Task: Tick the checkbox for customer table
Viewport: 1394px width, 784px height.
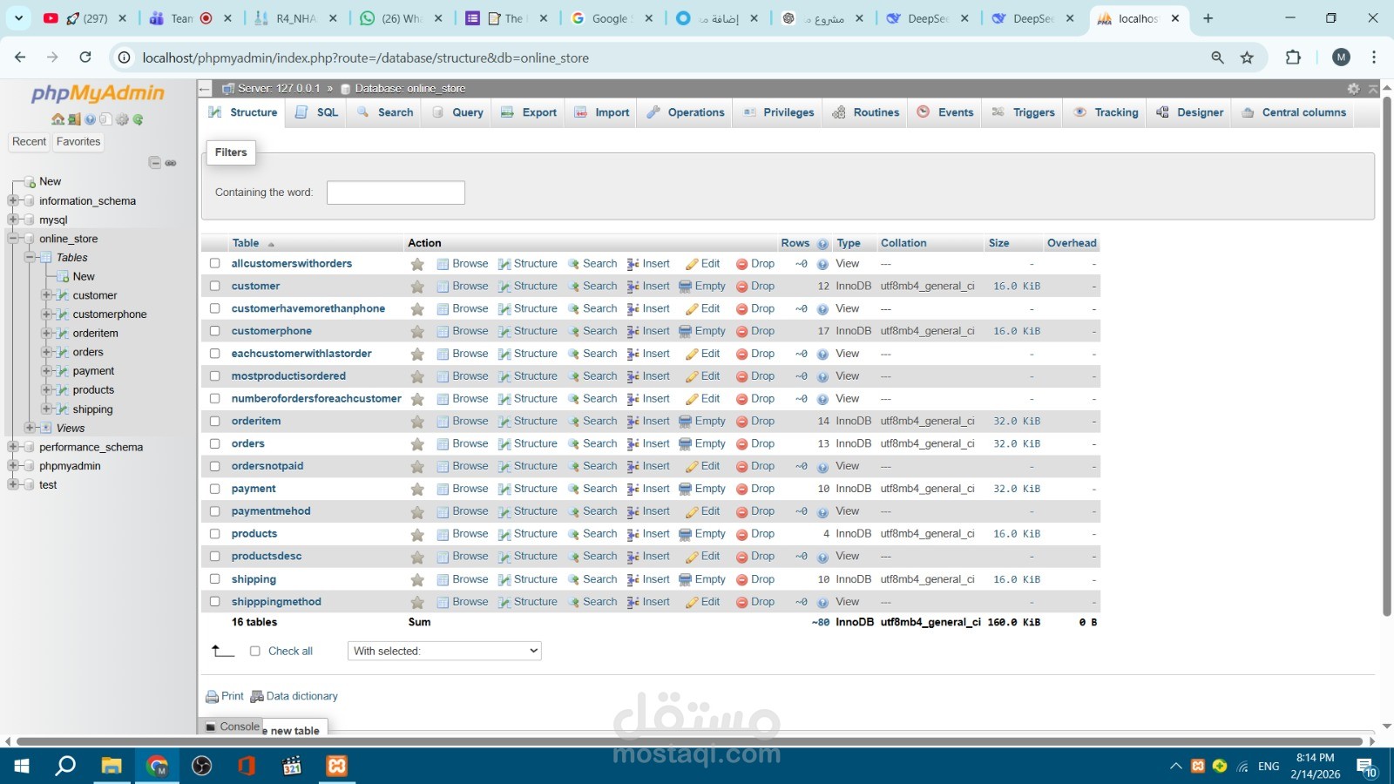Action: [214, 287]
